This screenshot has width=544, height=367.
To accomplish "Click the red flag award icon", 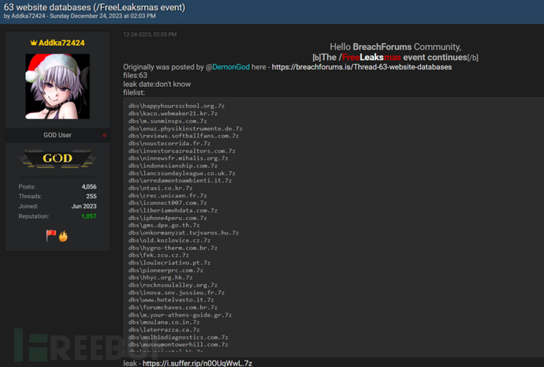I will point(50,235).
